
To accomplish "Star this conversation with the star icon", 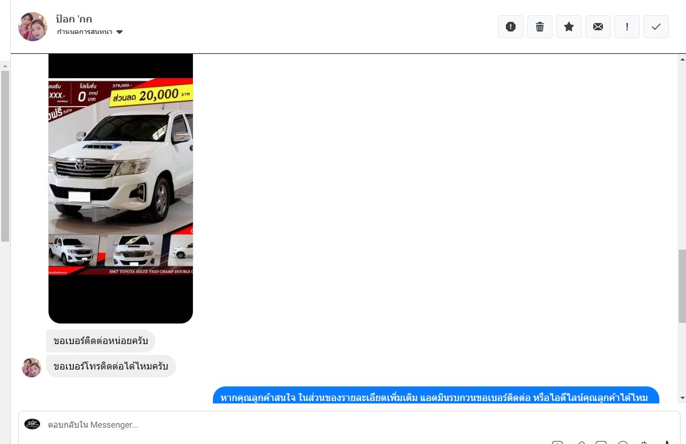I will [x=569, y=27].
